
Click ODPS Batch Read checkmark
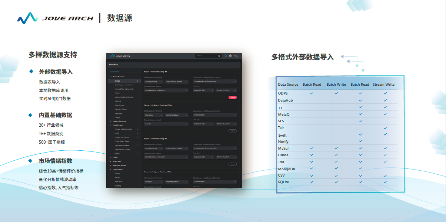click(x=312, y=93)
